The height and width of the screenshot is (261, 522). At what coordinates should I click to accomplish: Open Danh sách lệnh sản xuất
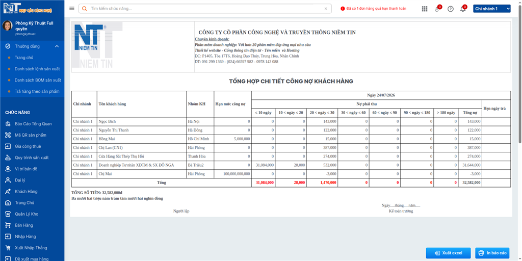point(37,69)
